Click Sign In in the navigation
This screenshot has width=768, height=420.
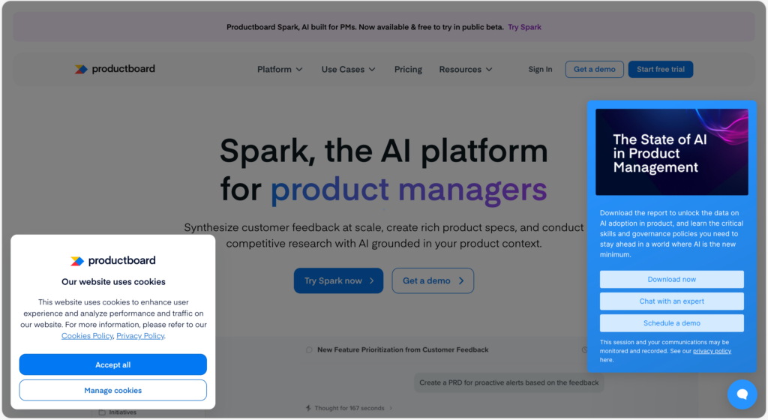tap(540, 70)
